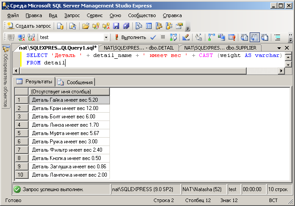Select row 'Деталь Муфта имеет вес 5.67'
295x206 pixels.
(69, 133)
